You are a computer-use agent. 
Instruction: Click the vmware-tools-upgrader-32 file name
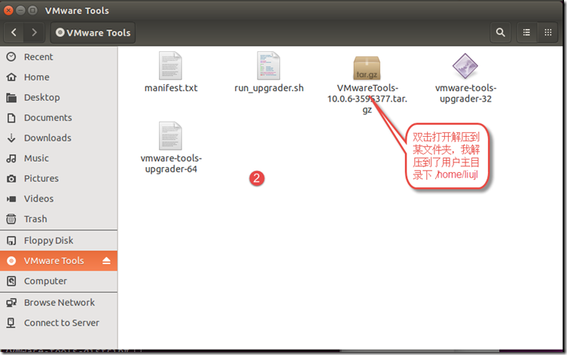click(x=465, y=93)
